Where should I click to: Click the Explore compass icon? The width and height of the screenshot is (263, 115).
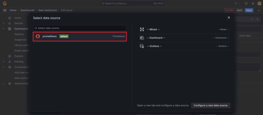click(10, 56)
